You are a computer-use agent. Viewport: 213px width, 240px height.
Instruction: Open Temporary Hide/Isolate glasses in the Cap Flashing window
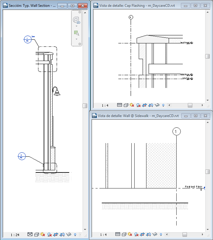pyautogui.click(x=157, y=105)
